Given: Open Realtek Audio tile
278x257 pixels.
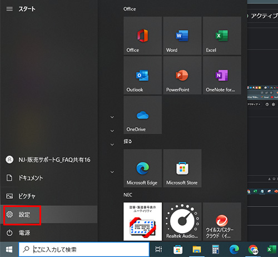Looking at the screenshot, I should pos(182,221).
